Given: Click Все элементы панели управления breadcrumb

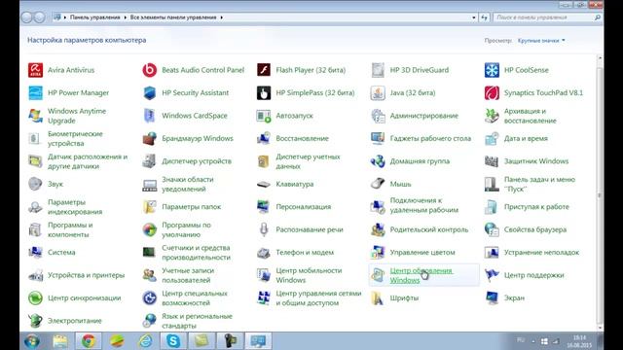Looking at the screenshot, I should point(173,17).
